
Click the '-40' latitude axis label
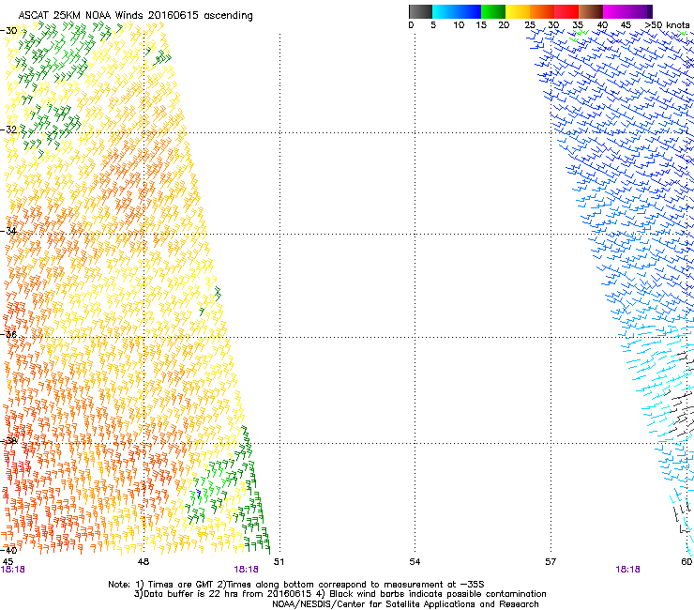pyautogui.click(x=8, y=551)
